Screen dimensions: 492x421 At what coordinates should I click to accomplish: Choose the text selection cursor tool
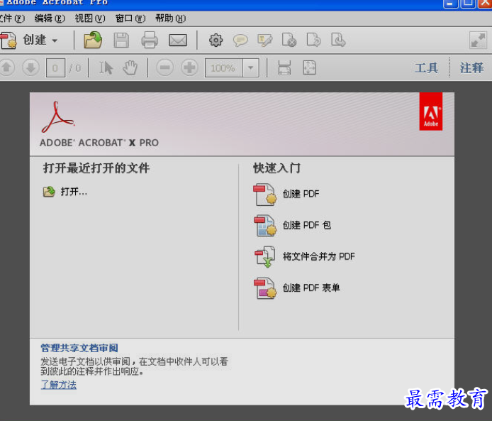tap(106, 67)
